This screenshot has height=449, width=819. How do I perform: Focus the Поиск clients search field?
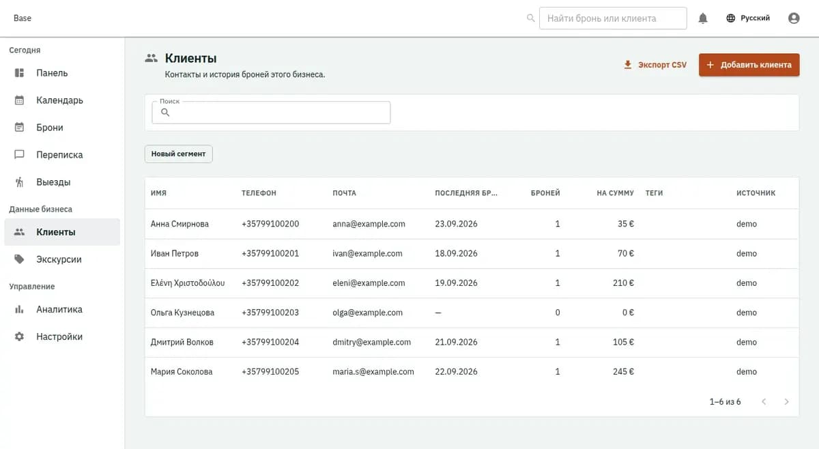click(271, 113)
